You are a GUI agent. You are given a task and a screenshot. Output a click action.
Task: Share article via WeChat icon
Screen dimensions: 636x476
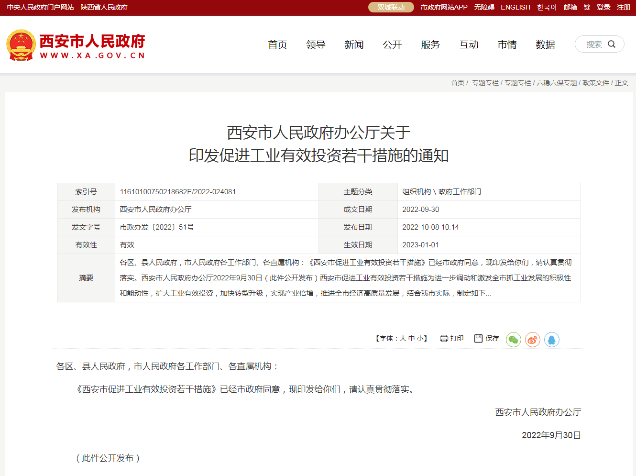click(513, 340)
